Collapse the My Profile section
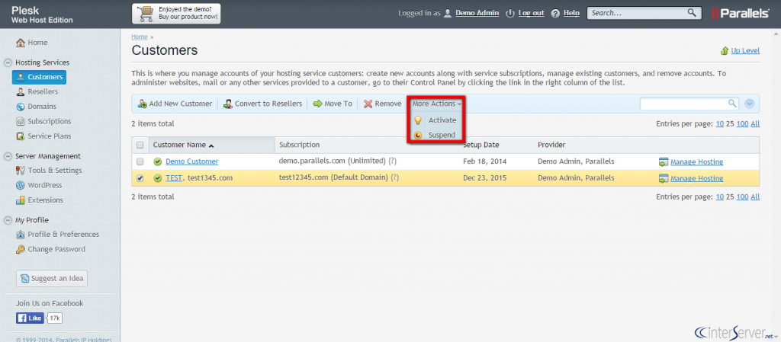The height and width of the screenshot is (342, 781). click(8, 220)
